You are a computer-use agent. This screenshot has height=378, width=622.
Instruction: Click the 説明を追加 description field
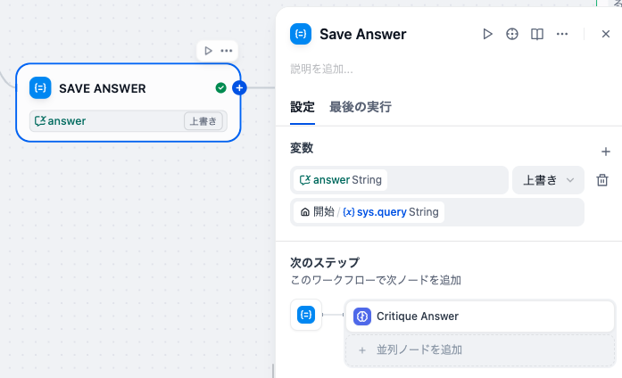tap(322, 70)
